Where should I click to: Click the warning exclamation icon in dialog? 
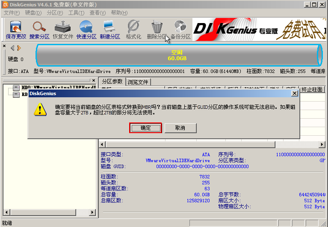(x=40, y=109)
